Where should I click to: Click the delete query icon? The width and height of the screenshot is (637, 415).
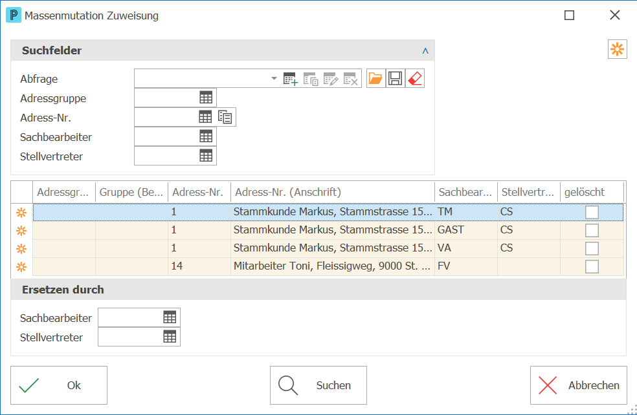tap(351, 79)
